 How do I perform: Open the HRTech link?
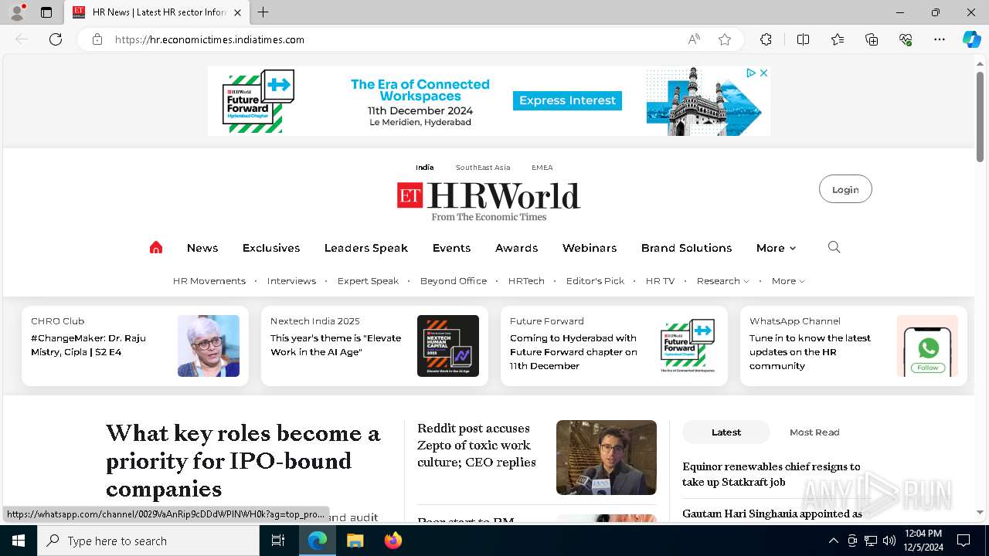click(x=526, y=281)
